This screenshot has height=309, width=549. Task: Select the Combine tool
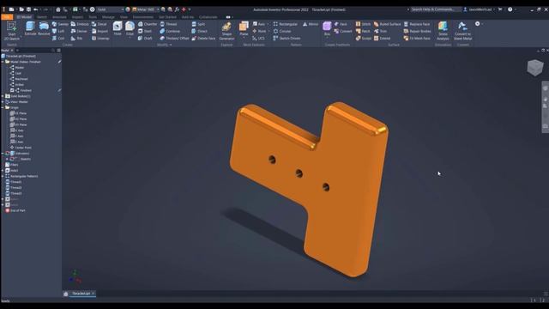pyautogui.click(x=170, y=31)
